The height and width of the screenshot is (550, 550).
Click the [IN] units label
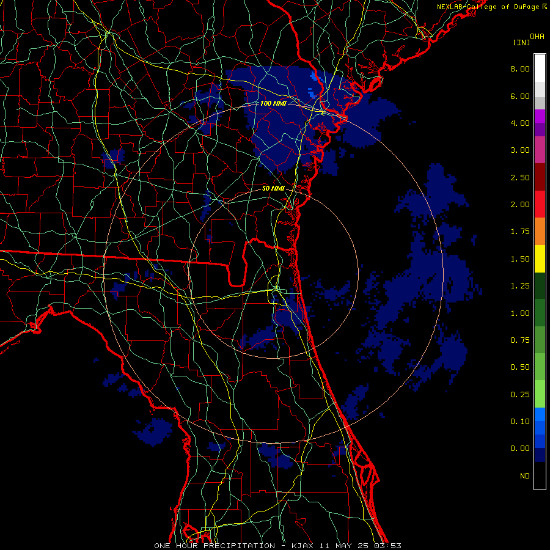coord(521,42)
